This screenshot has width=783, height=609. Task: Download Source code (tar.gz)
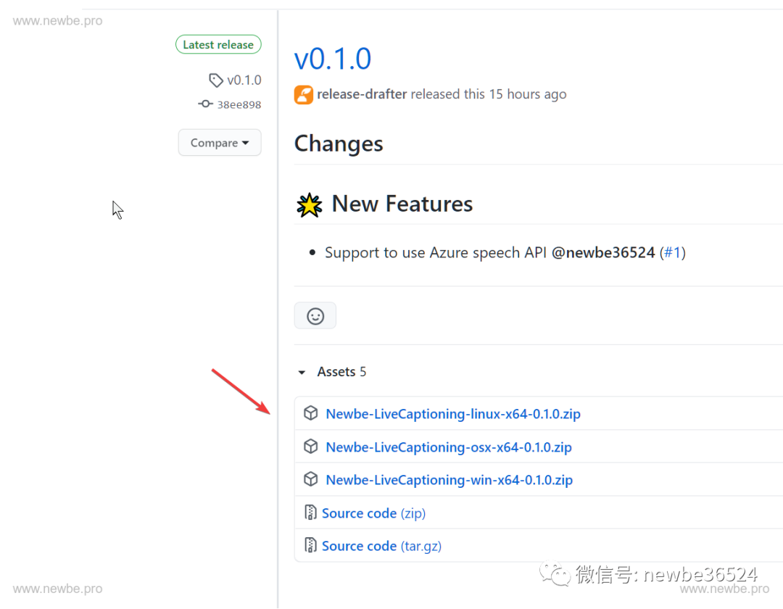pyautogui.click(x=381, y=547)
